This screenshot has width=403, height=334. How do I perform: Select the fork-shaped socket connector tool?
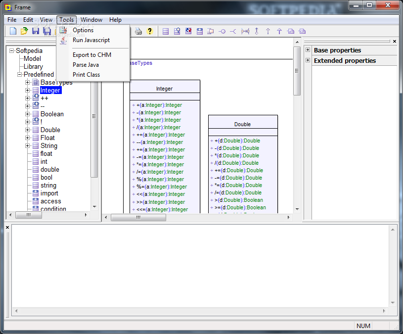tap(233, 32)
